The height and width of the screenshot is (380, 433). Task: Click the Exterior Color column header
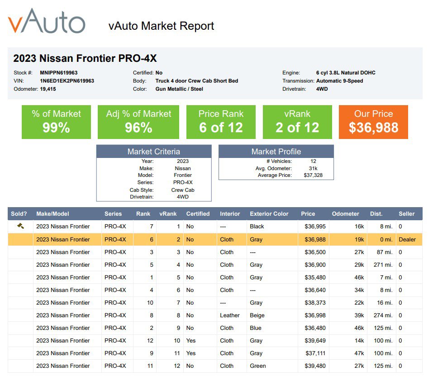[x=269, y=213]
